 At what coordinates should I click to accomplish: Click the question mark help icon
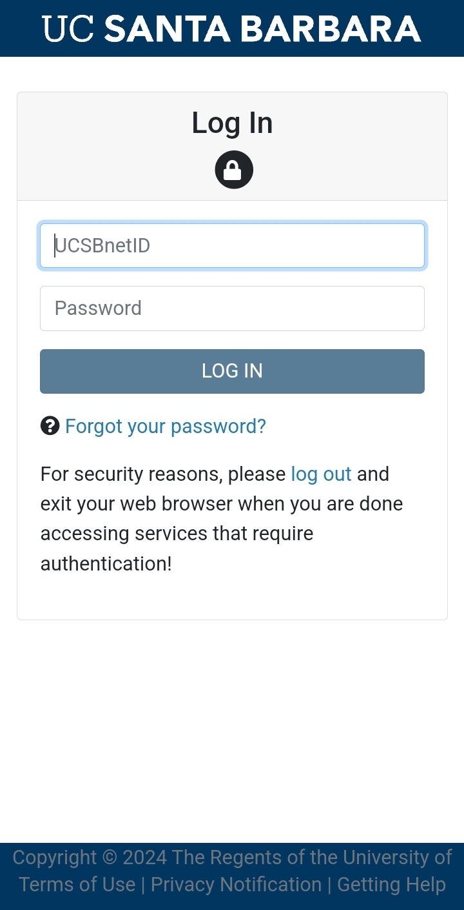[50, 426]
